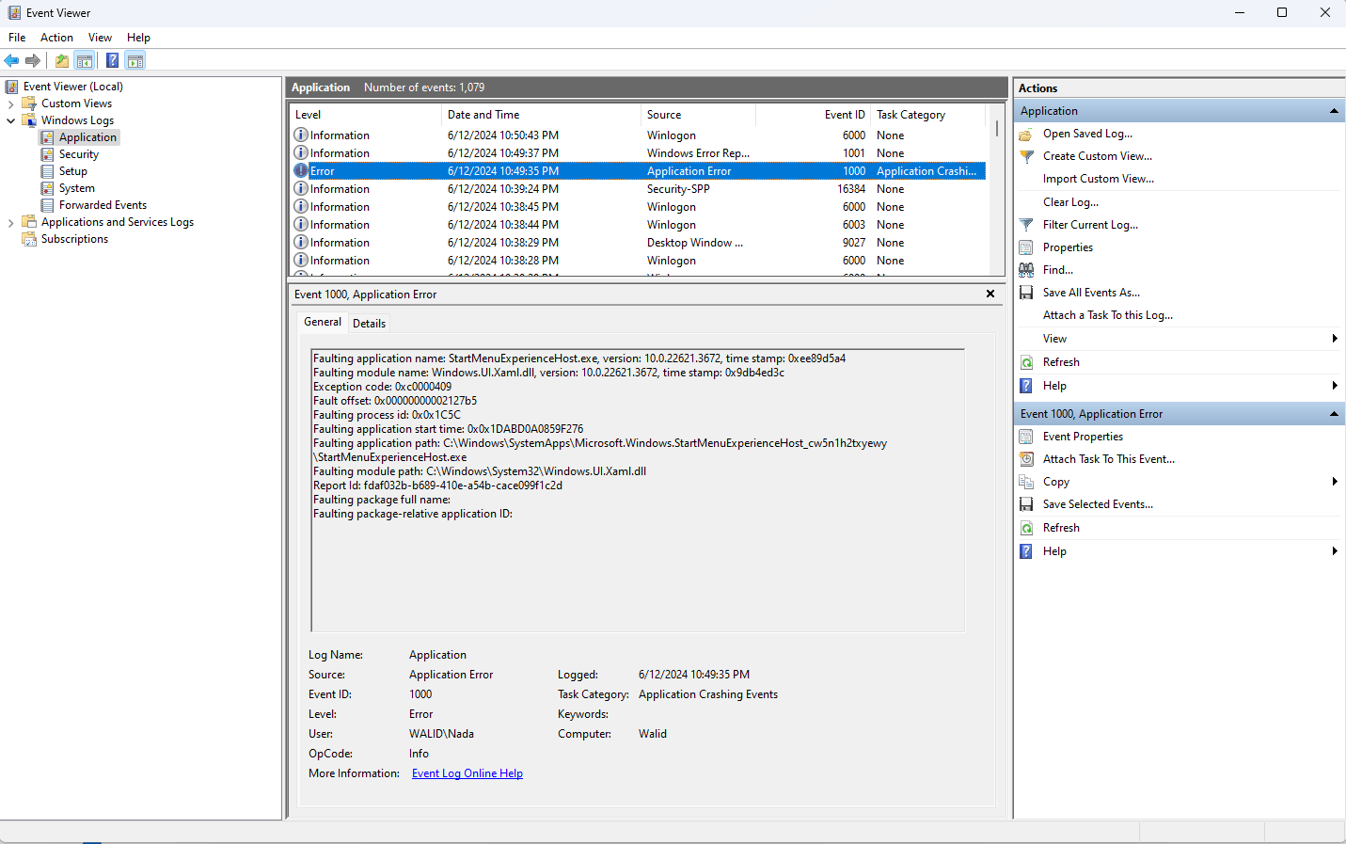Expand the Copy submenu arrow

tap(1335, 481)
